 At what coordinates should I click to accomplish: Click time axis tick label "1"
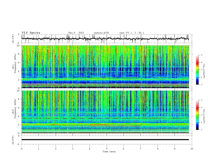click(x=38, y=149)
